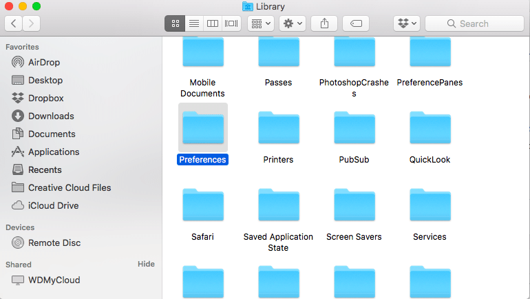Switch to column view
Screen dimensions: 530x299
[213, 23]
